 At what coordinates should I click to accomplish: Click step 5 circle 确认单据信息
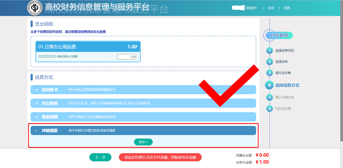[269, 97]
